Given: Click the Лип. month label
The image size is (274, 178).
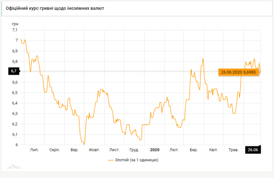Looking at the screenshot, I should click(x=34, y=150).
